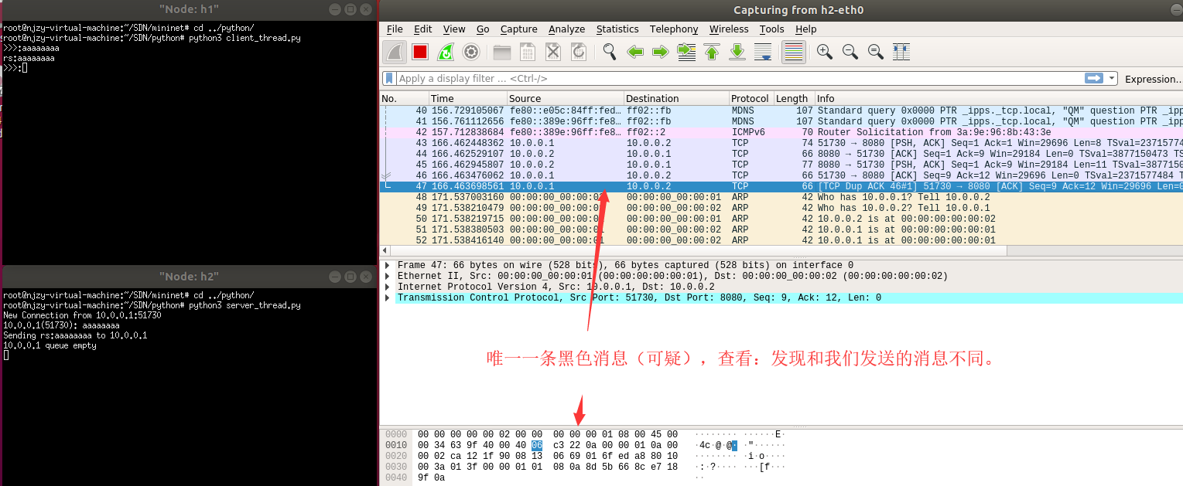
Task: Expand Transmission Control Protocol row
Action: (x=388, y=297)
